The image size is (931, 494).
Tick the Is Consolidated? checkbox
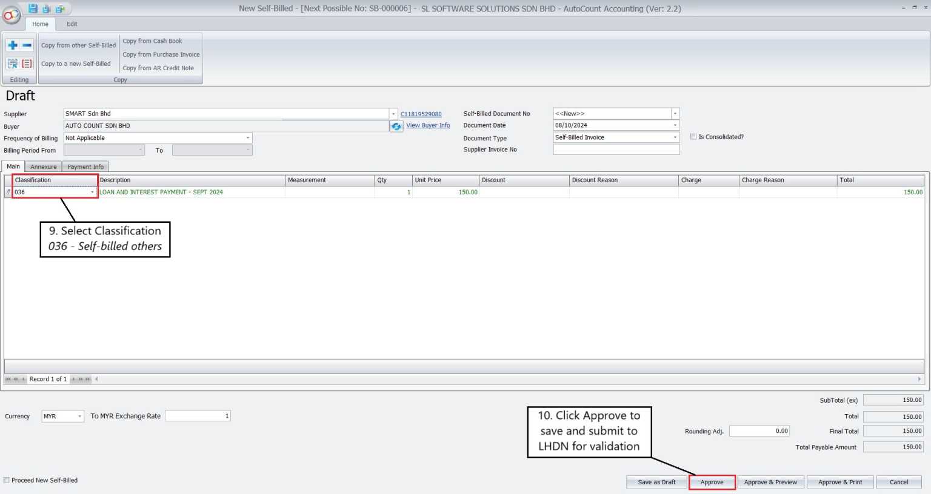[x=693, y=137]
